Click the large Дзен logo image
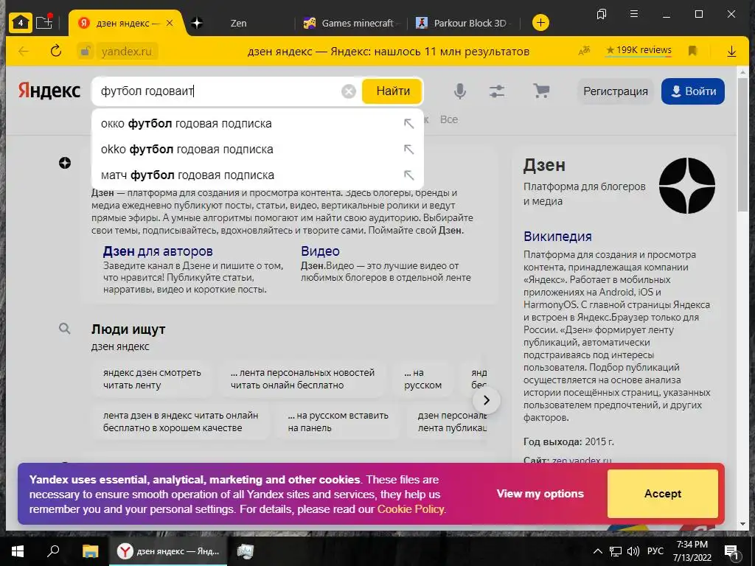 click(686, 185)
